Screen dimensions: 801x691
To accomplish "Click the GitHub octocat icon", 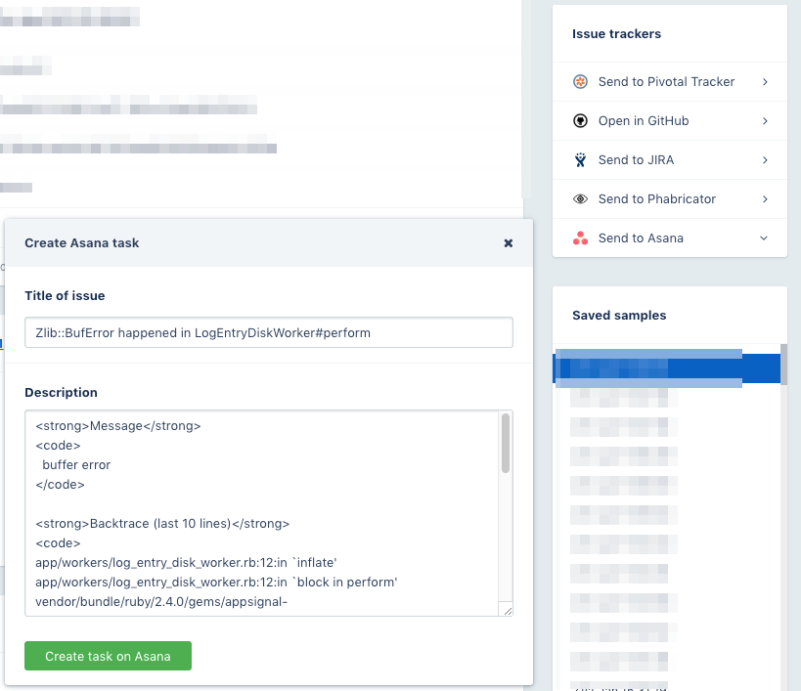I will [580, 121].
